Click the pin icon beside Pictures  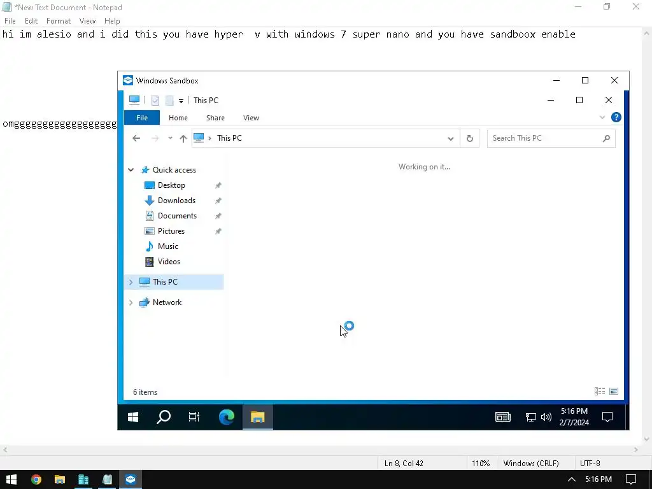(218, 231)
